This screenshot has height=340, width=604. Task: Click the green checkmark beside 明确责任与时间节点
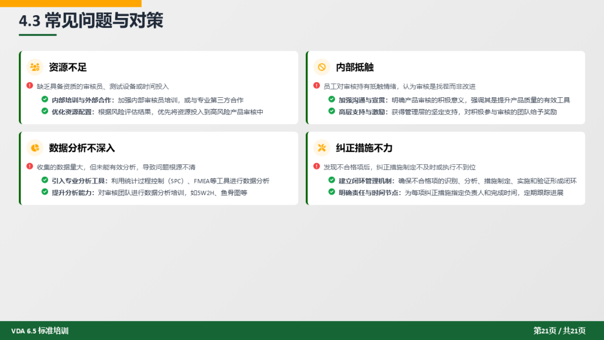tap(332, 191)
